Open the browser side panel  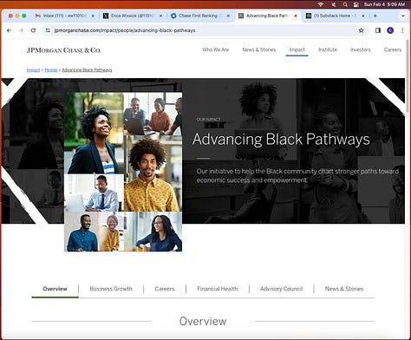[x=378, y=30]
